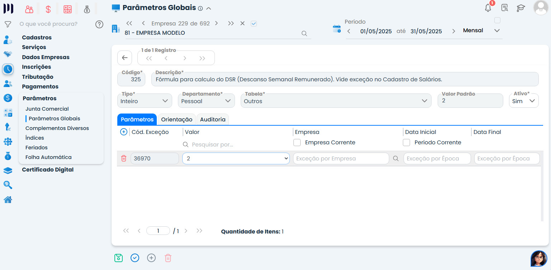Delete exception row 36970 with trash icon
This screenshot has width=551, height=270.
coord(124,158)
